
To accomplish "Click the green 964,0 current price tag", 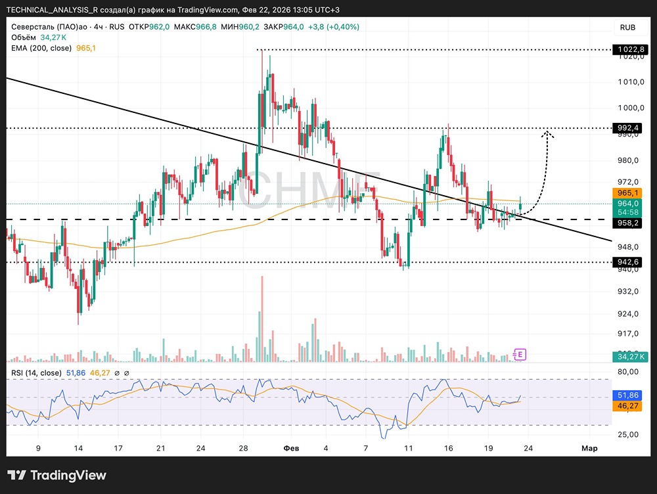I will (627, 208).
